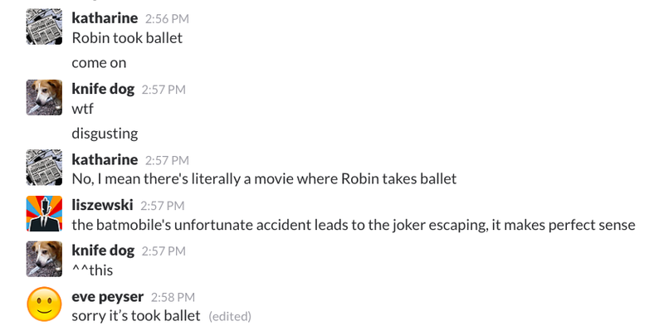Click knife dog's avatar beside '^^this'
Screen dimensions: 664x331
[44, 259]
